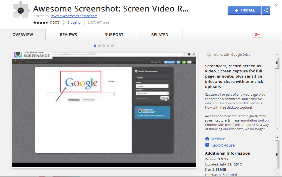Click the Google+ G+ button
Screen dimensions: 282x177
[257, 35]
